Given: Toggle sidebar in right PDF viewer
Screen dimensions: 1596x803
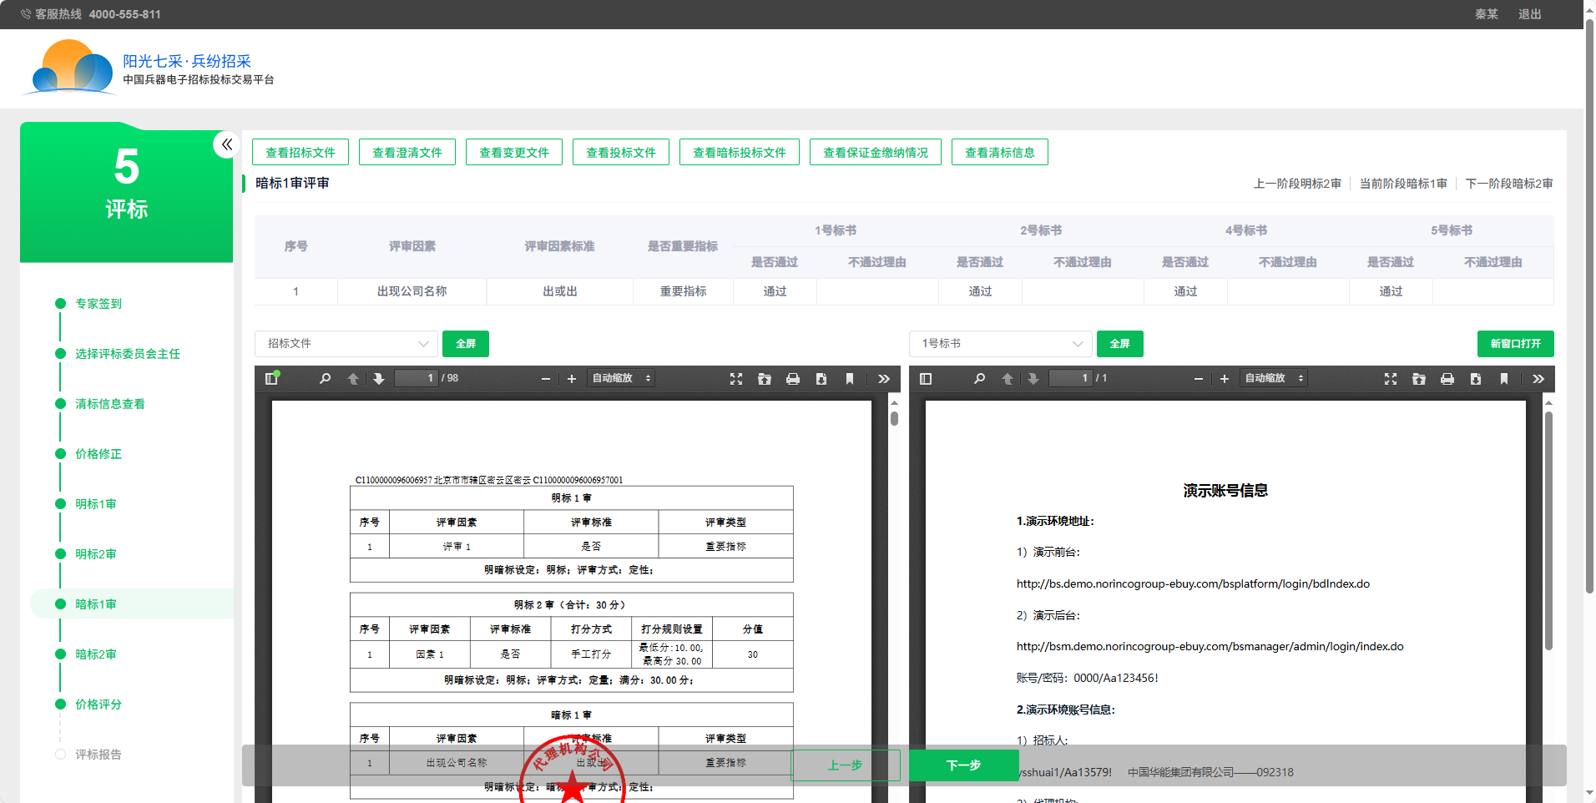Looking at the screenshot, I should (x=926, y=379).
